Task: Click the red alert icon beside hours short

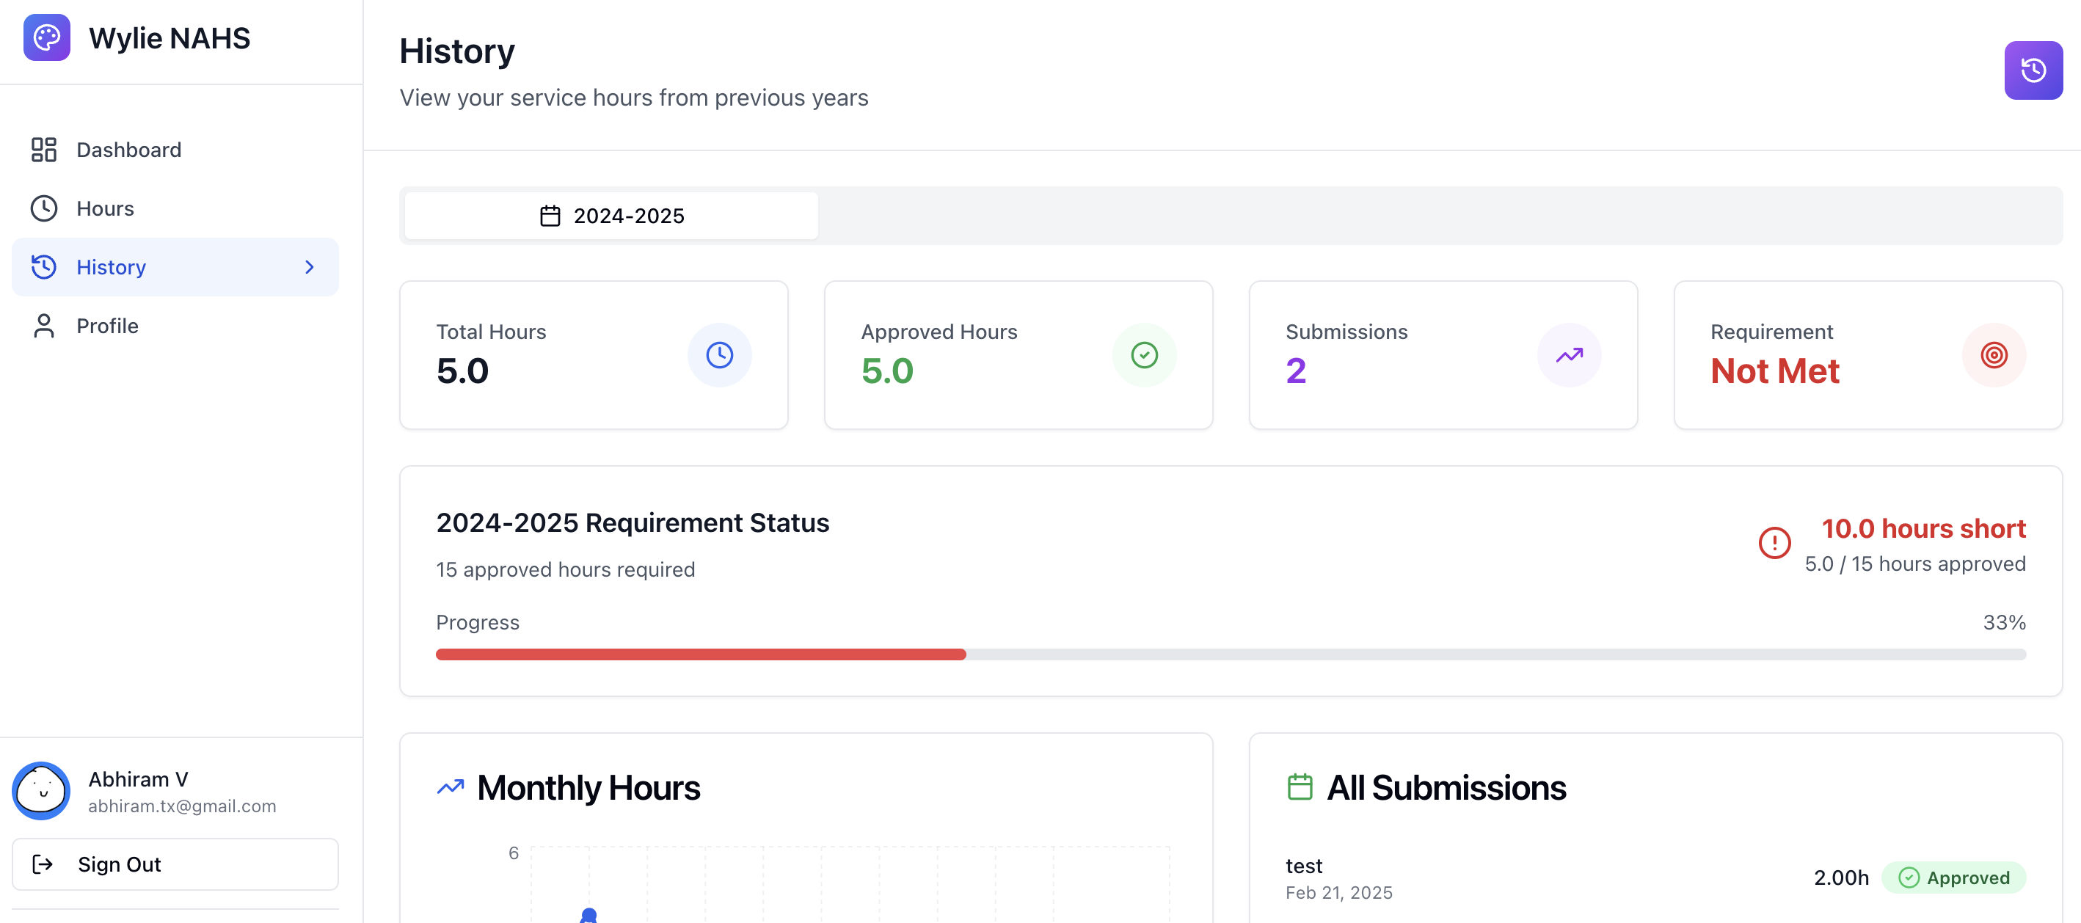Action: tap(1774, 543)
